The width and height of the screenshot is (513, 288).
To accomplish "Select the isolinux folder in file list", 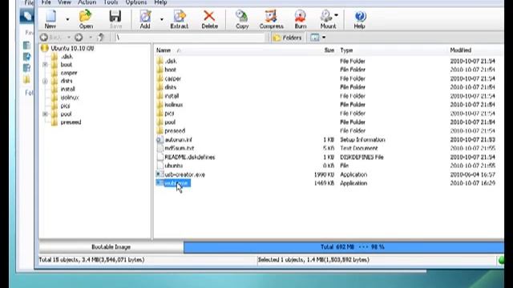I will (x=174, y=105).
